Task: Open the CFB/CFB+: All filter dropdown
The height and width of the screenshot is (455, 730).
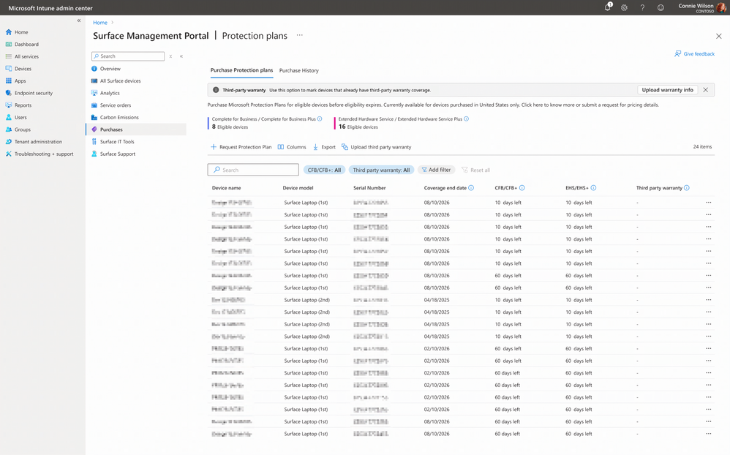Action: [x=324, y=170]
